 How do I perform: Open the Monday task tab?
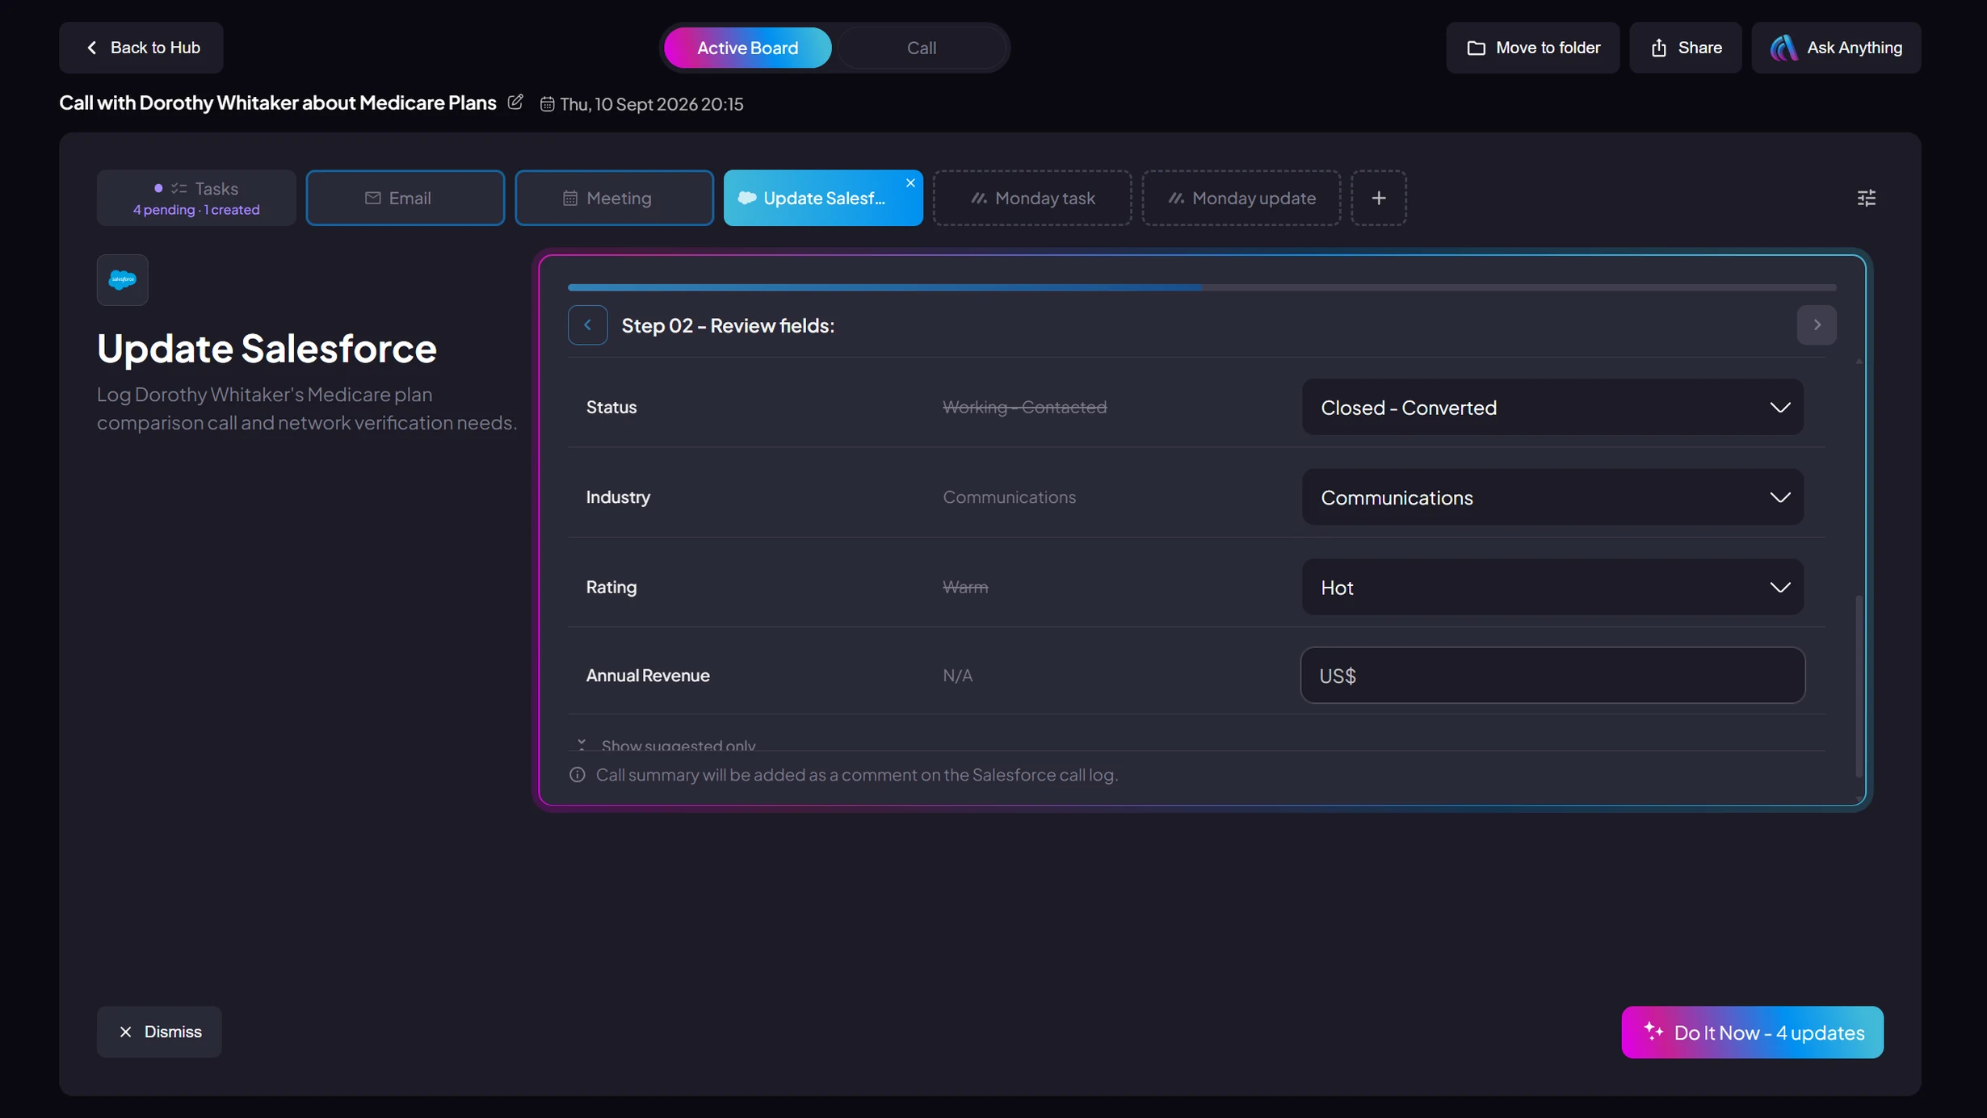pos(1032,198)
